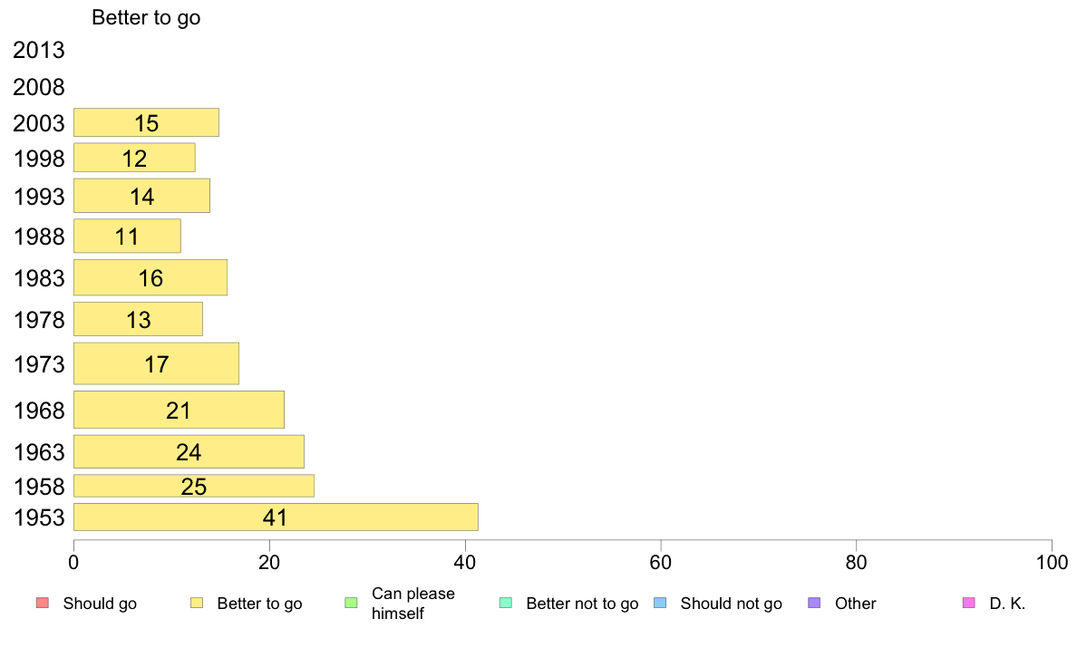Click the teal Better not to go swatch
Image resolution: width=1077 pixels, height=667 pixels.
pos(506,604)
